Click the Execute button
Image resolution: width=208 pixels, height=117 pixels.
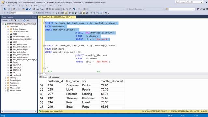(40, 13)
